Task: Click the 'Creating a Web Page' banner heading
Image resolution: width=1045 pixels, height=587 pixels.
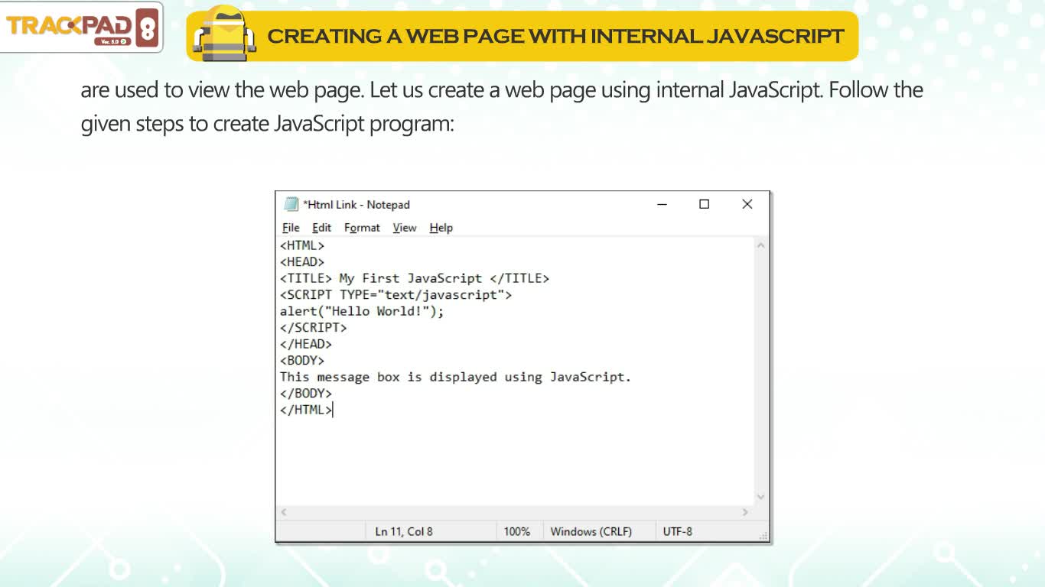Action: tap(555, 36)
